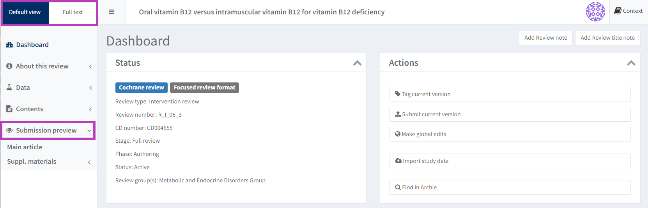The width and height of the screenshot is (648, 208).
Task: Collapse the Actions panel
Action: point(631,63)
